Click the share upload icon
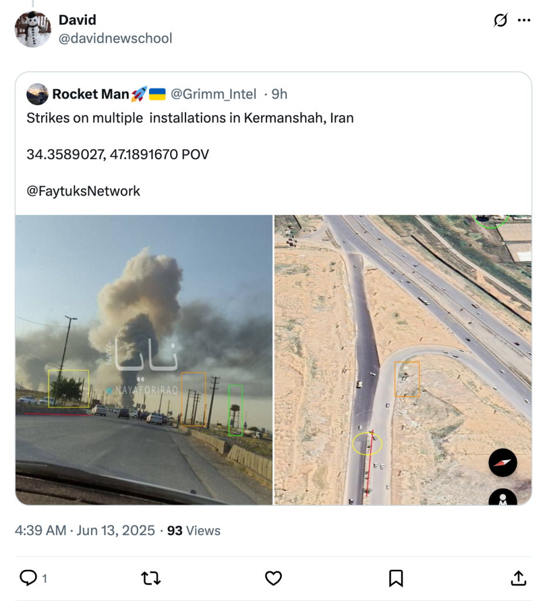 pos(518,578)
